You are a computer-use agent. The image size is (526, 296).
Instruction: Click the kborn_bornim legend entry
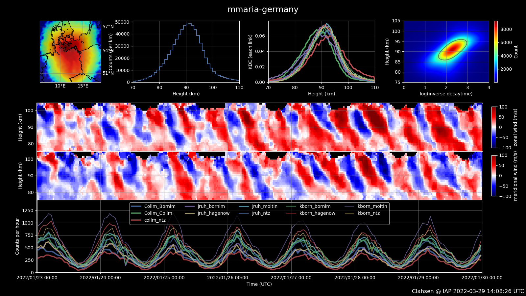point(308,207)
